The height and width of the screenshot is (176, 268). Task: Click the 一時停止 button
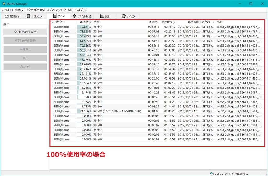(25, 49)
